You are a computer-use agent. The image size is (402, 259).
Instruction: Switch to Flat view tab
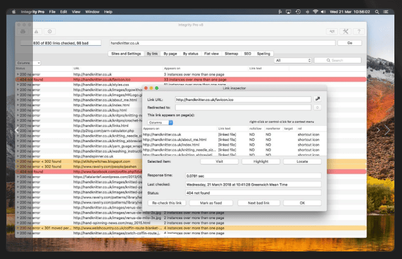coord(212,54)
